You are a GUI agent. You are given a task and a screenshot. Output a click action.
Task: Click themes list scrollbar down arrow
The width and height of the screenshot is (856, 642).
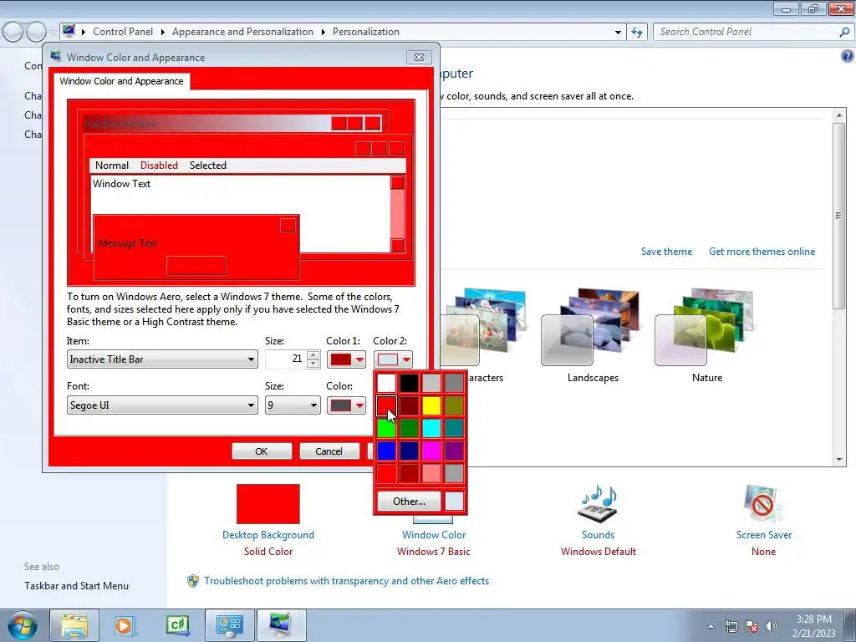839,460
